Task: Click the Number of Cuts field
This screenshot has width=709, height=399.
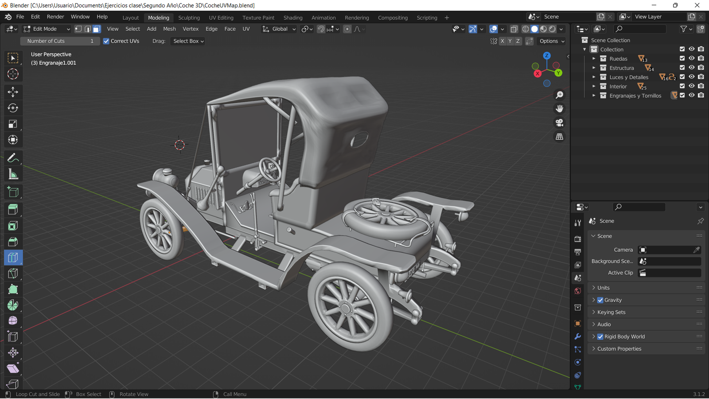Action: click(x=60, y=41)
